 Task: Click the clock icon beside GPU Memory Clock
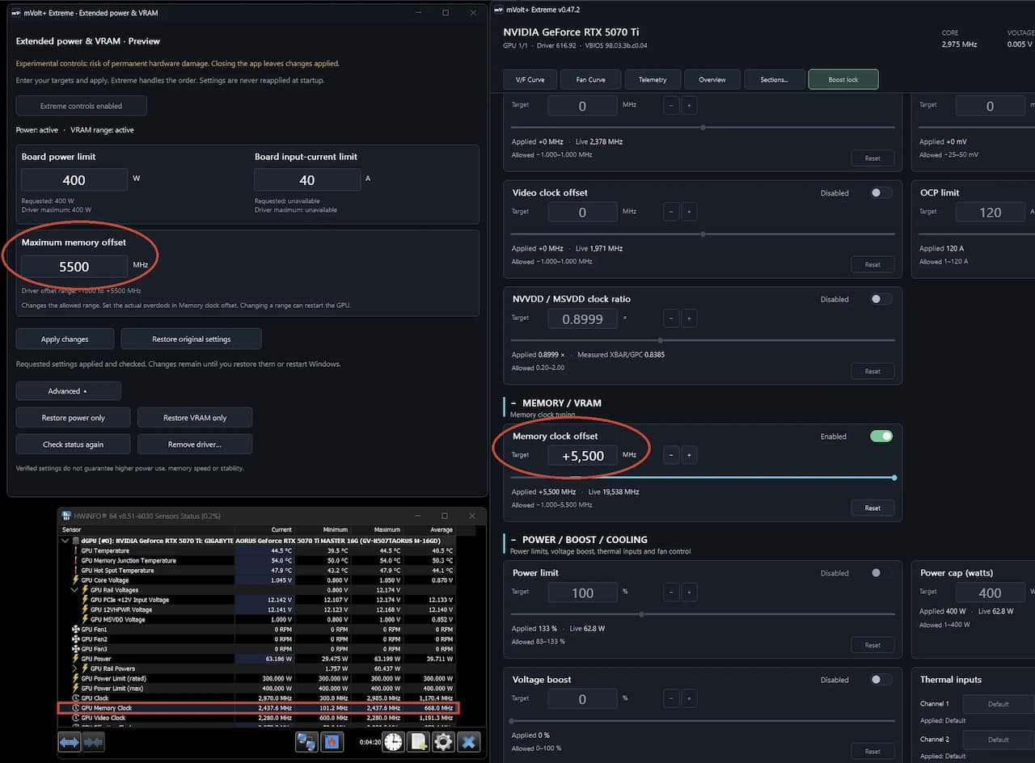point(76,708)
